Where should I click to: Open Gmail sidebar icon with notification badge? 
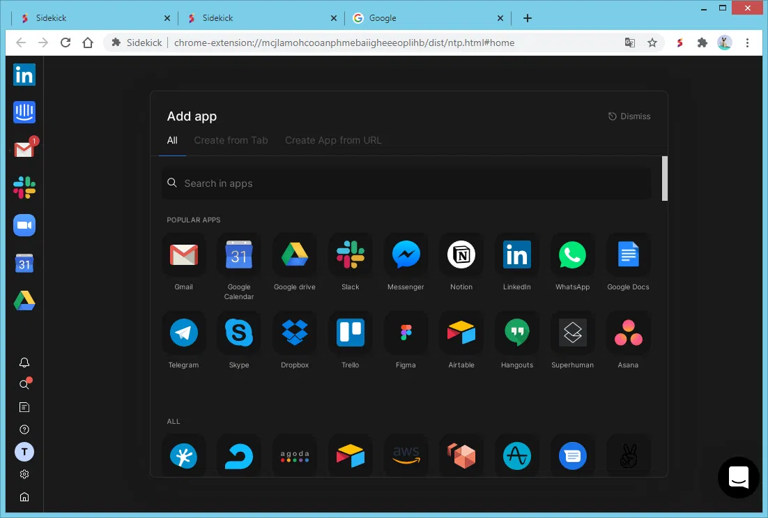pyautogui.click(x=24, y=149)
